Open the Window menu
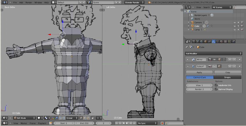The width and height of the screenshot is (246, 126). click(x=38, y=3)
